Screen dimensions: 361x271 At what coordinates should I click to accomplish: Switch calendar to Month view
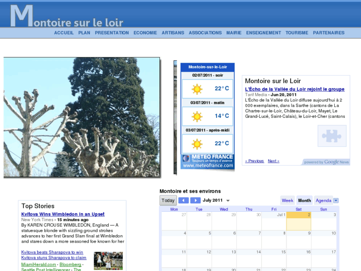click(x=304, y=200)
